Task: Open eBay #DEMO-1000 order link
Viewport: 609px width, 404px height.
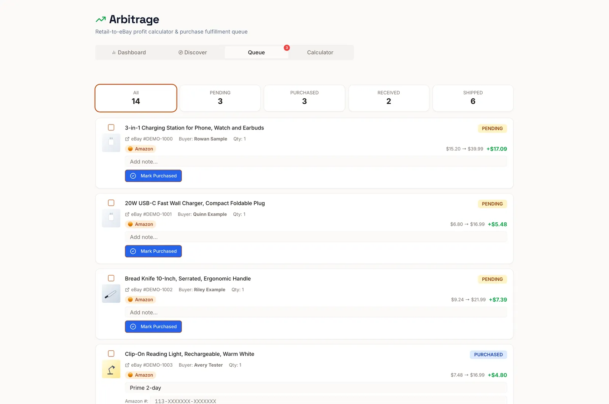Action: click(x=152, y=139)
